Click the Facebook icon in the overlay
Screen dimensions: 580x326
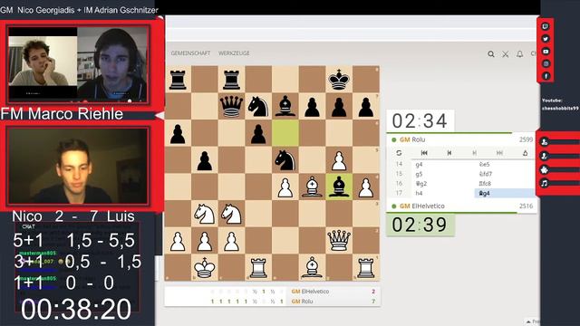(x=546, y=76)
